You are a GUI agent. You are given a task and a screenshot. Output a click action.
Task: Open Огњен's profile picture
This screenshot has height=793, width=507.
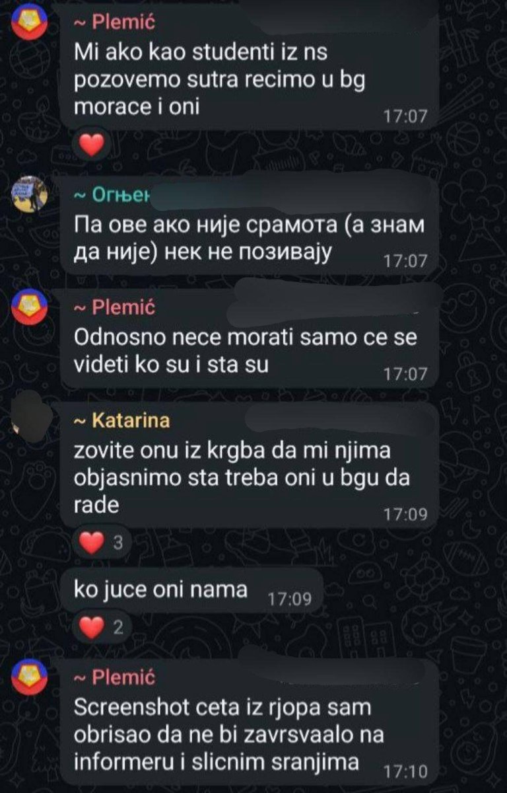click(30, 194)
